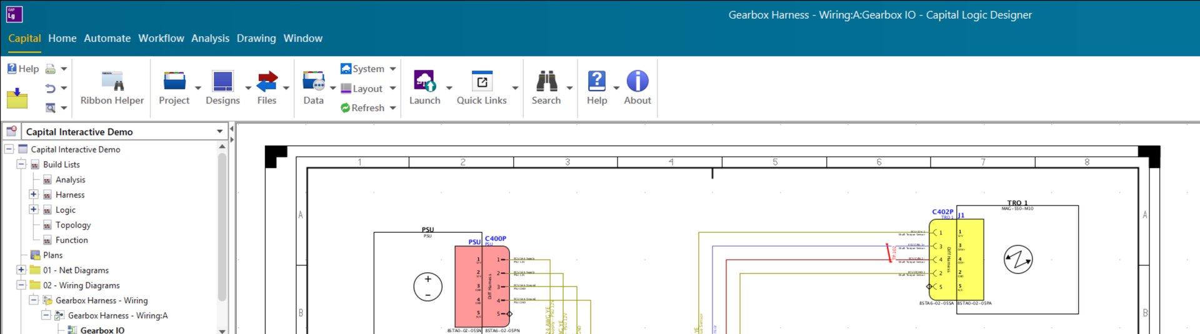Image resolution: width=1200 pixels, height=334 pixels.
Task: Expand the Data dropdown arrow
Action: pyautogui.click(x=332, y=88)
